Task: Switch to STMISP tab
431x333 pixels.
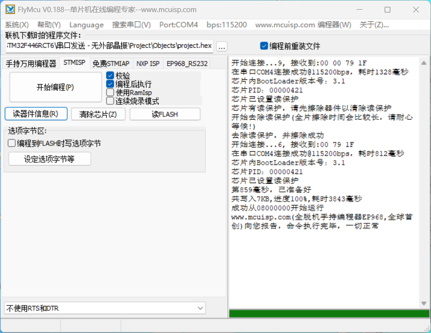Action: pos(74,63)
